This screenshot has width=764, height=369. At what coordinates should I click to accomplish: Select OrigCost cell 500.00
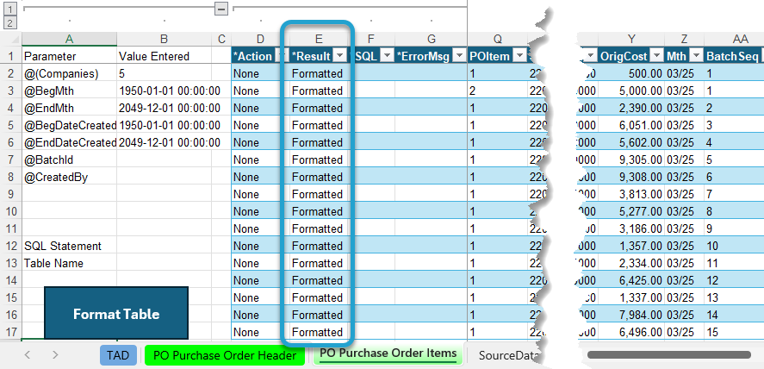[x=631, y=73]
